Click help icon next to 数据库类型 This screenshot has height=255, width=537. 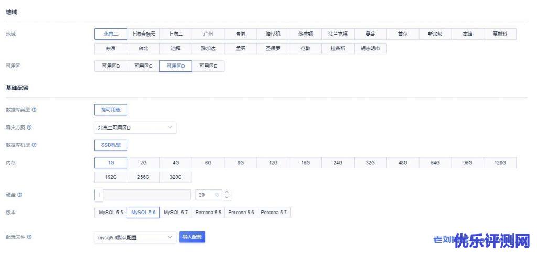[x=34, y=110]
